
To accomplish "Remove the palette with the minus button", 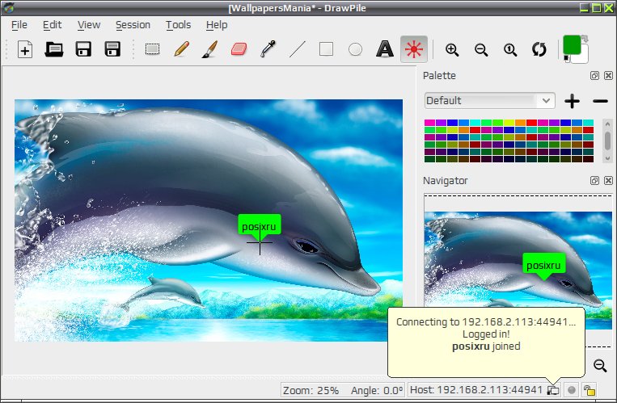I will click(x=600, y=101).
